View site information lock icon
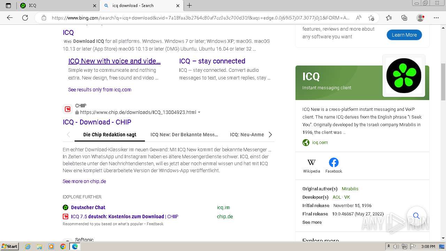This screenshot has height=251, width=446. coord(44,18)
